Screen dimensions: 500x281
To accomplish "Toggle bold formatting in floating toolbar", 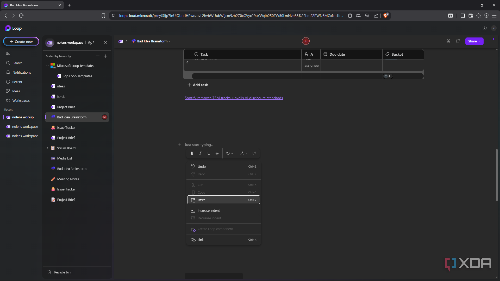I will click(192, 153).
